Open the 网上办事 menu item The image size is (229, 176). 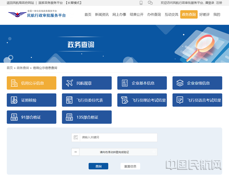119,15
